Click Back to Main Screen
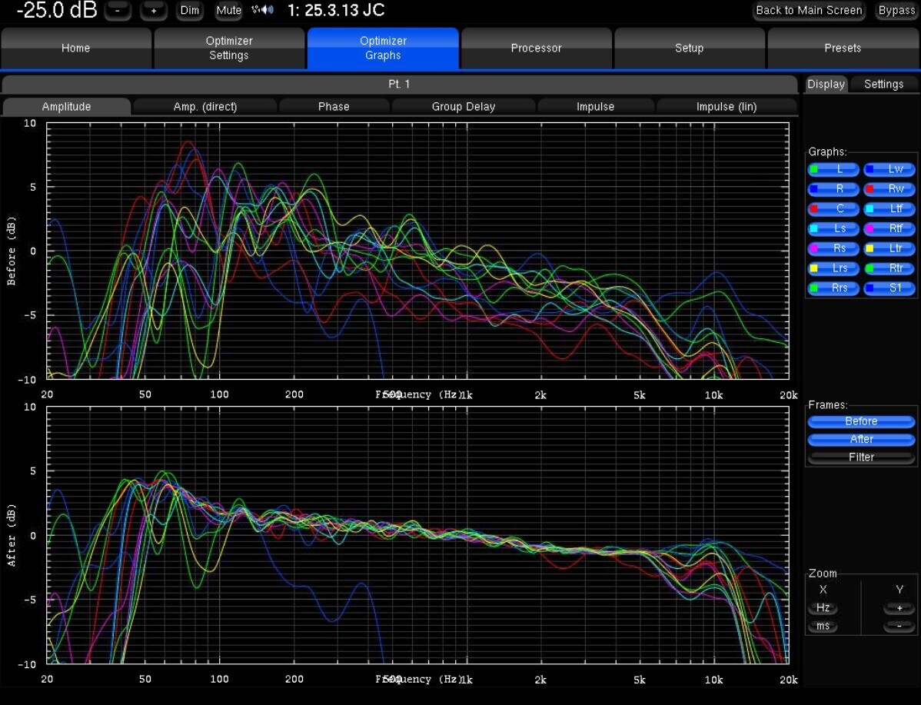The width and height of the screenshot is (921, 705). click(809, 11)
